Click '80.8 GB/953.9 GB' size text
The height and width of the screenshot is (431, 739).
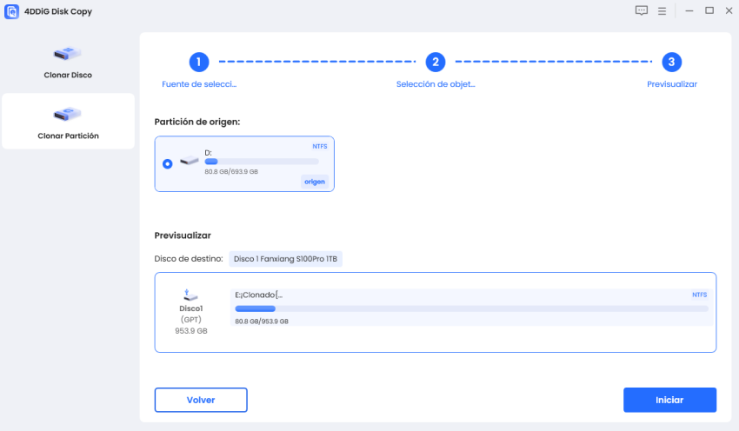pyautogui.click(x=262, y=322)
